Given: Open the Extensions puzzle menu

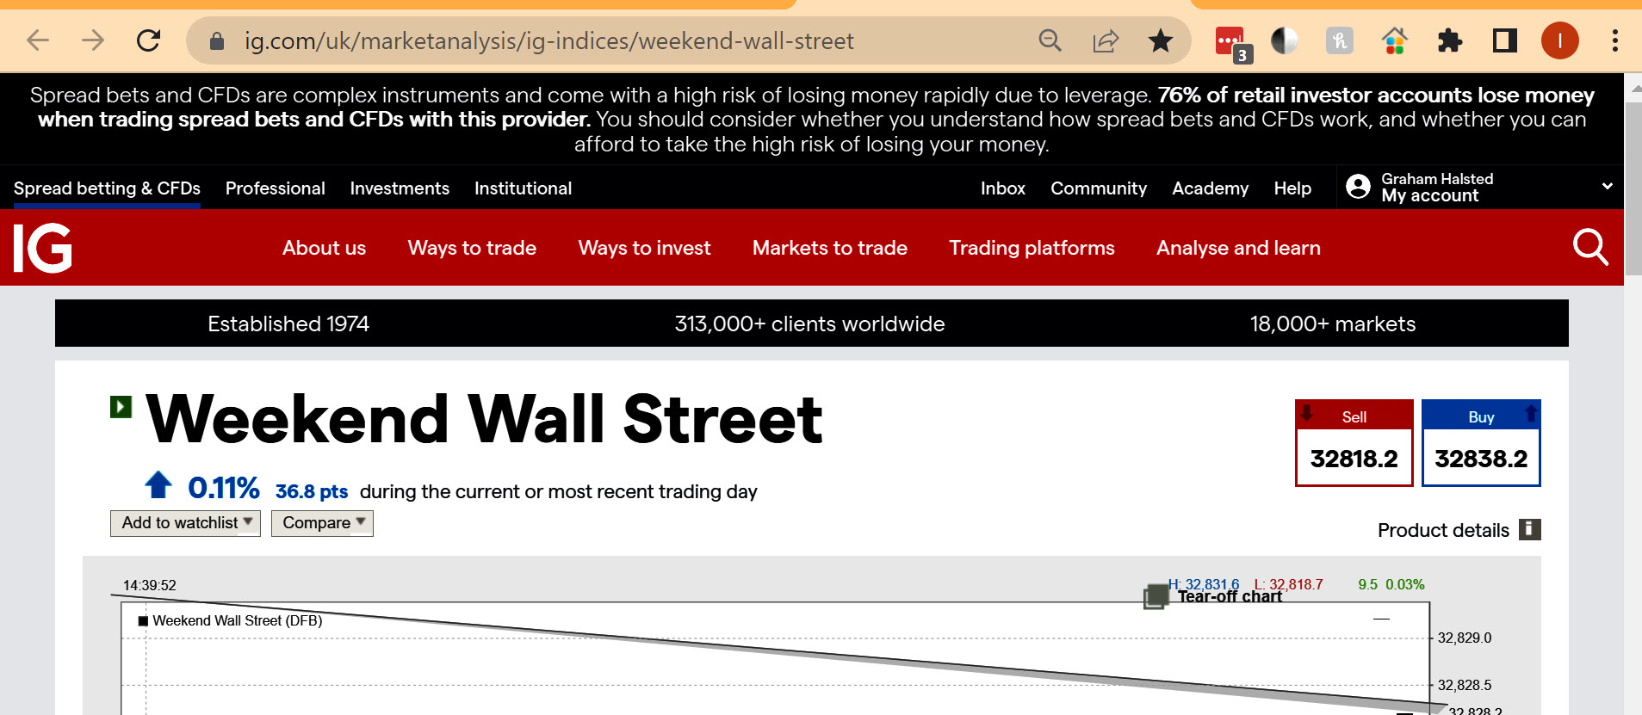Looking at the screenshot, I should (x=1450, y=40).
